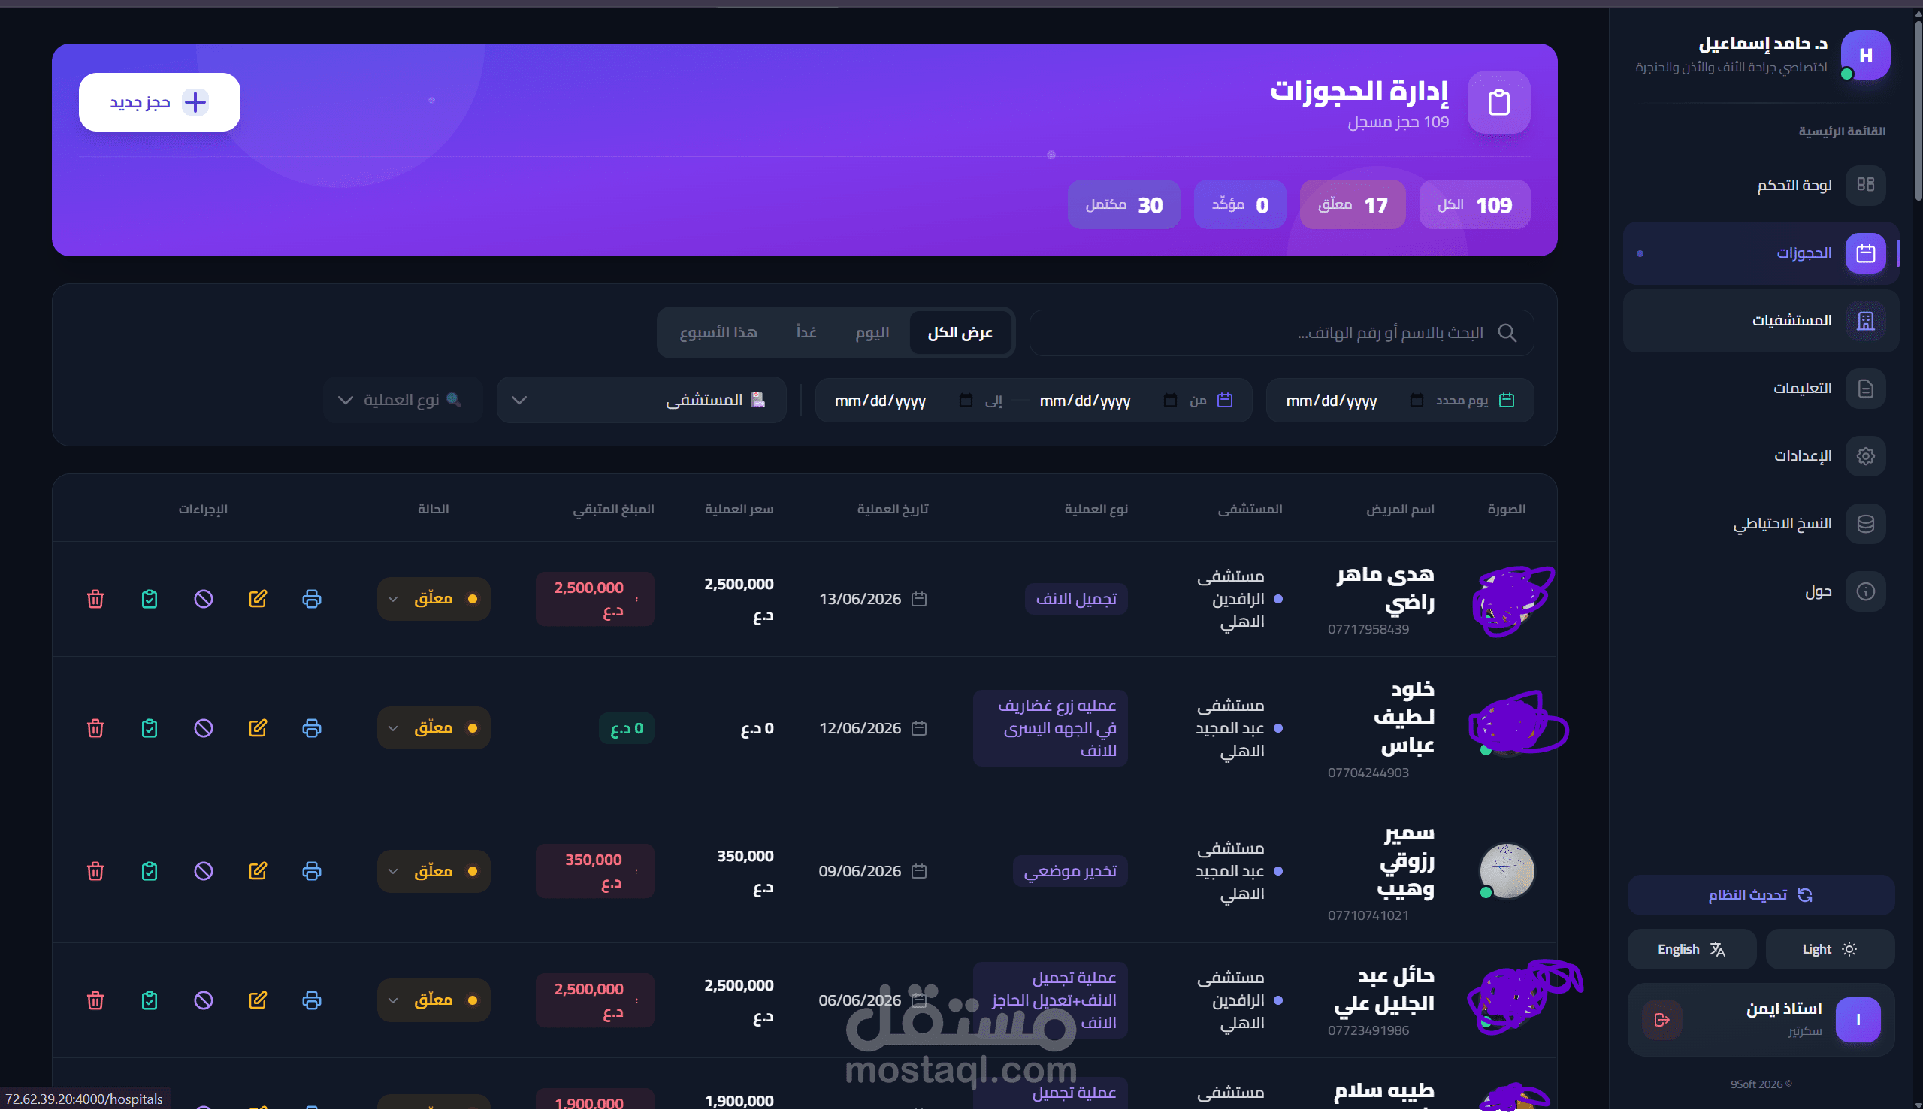Click remaining amount 350,000 د.ع
Image resolution: width=1923 pixels, height=1113 pixels.
point(594,871)
